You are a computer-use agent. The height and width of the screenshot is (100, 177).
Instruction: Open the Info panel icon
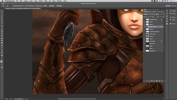point(167,24)
